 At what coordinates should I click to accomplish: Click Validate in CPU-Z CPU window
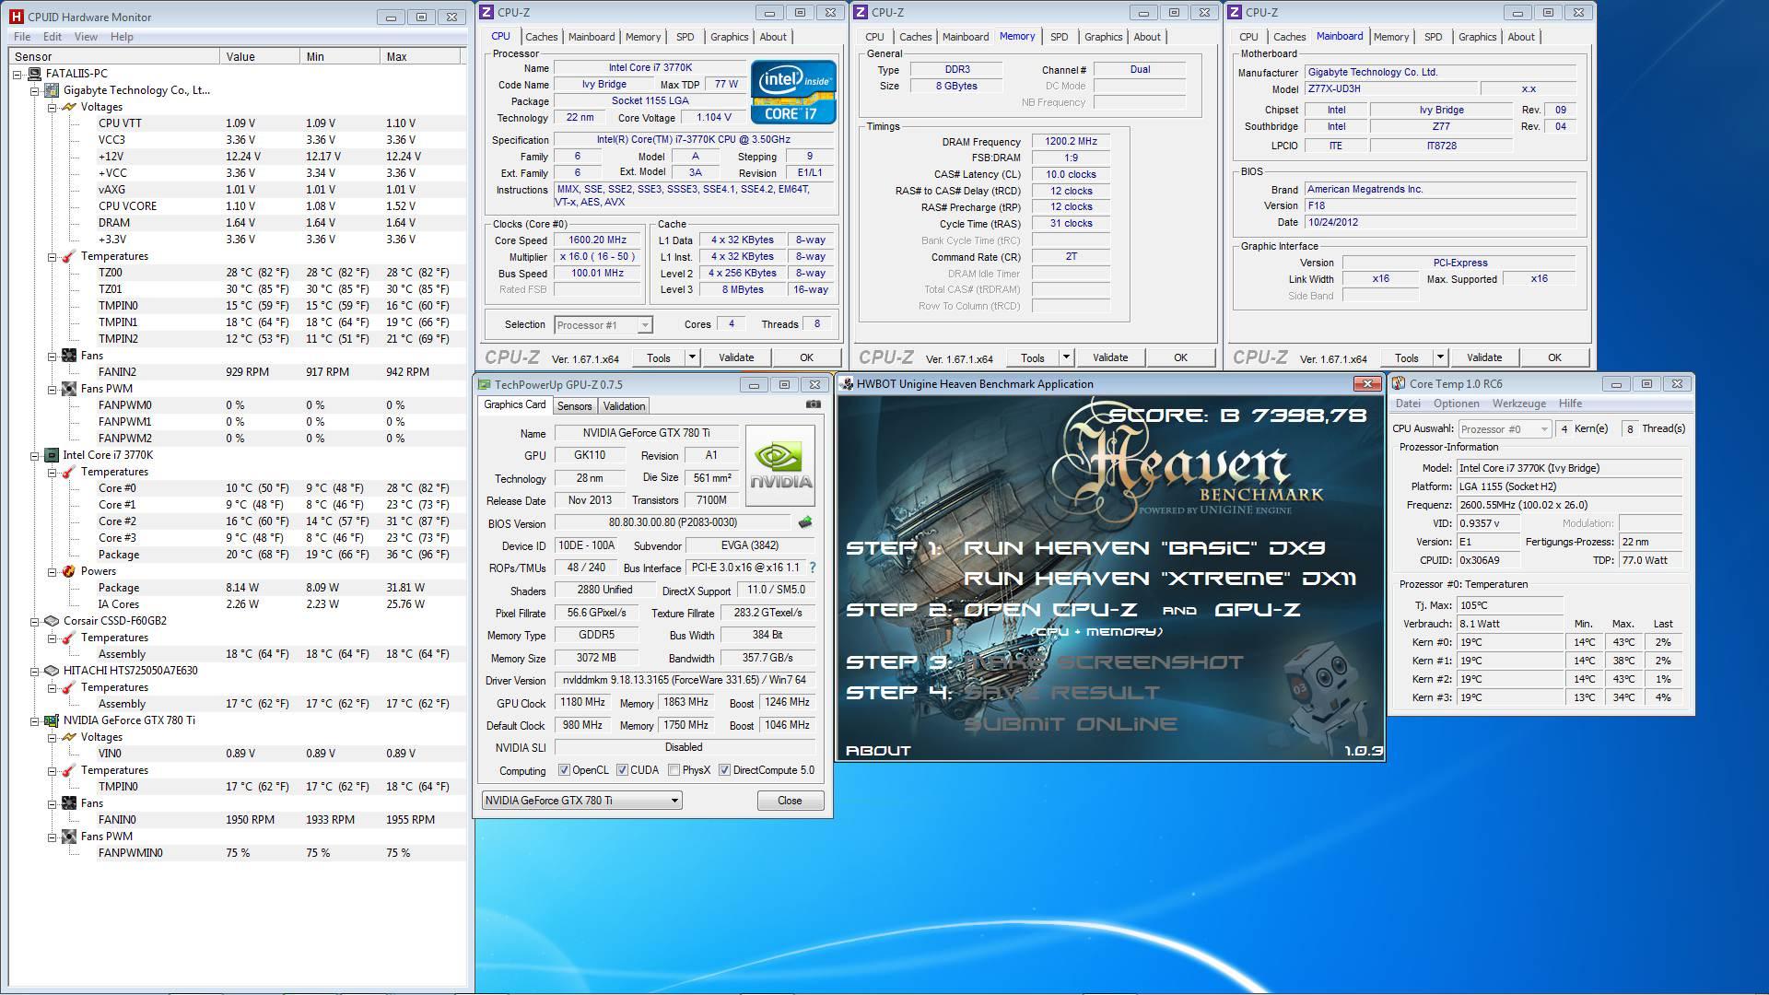pyautogui.click(x=736, y=357)
